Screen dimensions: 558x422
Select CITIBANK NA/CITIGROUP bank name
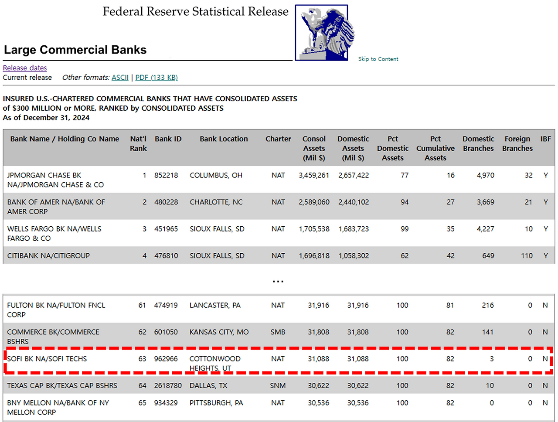pos(48,255)
